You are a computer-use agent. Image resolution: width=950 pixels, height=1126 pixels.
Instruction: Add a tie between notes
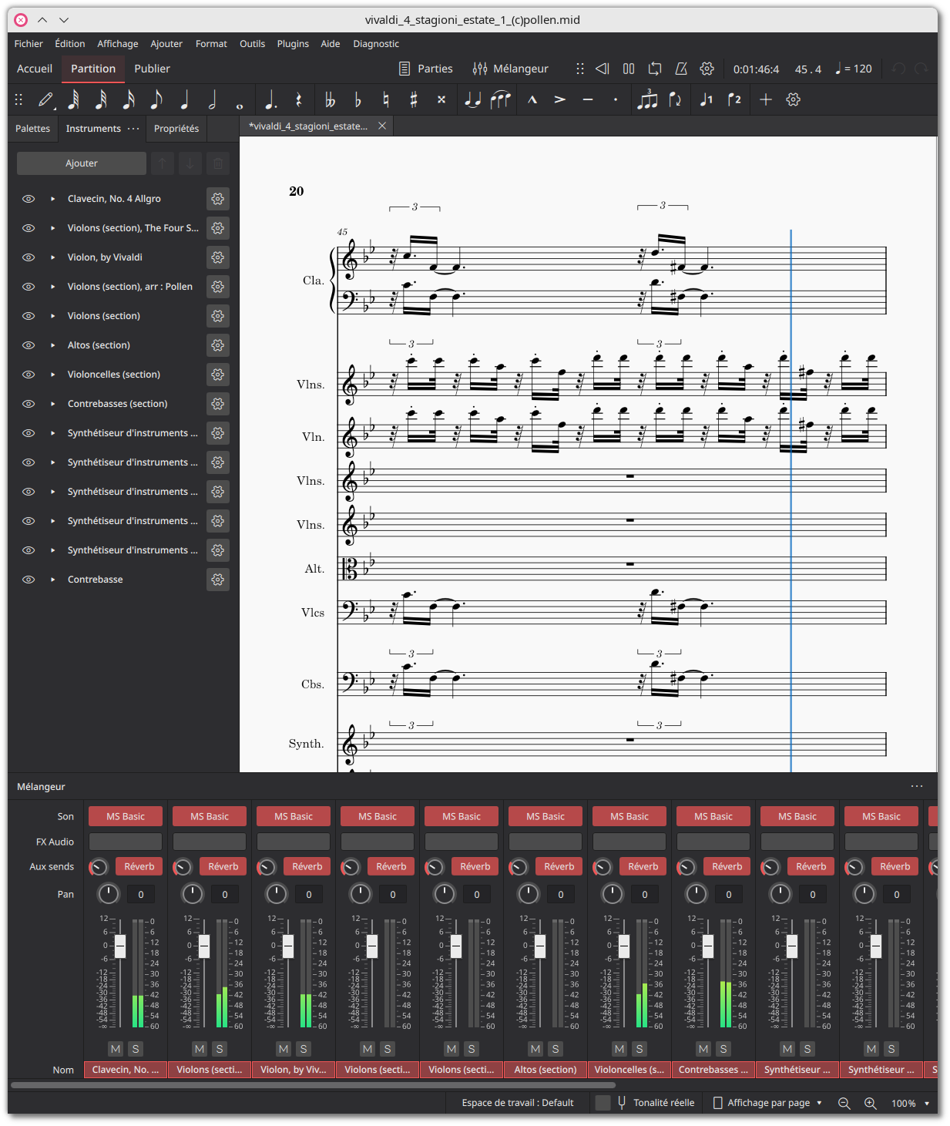[x=473, y=99]
